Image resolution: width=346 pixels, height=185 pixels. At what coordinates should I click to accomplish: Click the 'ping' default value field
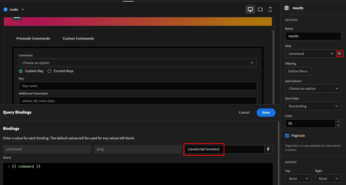138,149
